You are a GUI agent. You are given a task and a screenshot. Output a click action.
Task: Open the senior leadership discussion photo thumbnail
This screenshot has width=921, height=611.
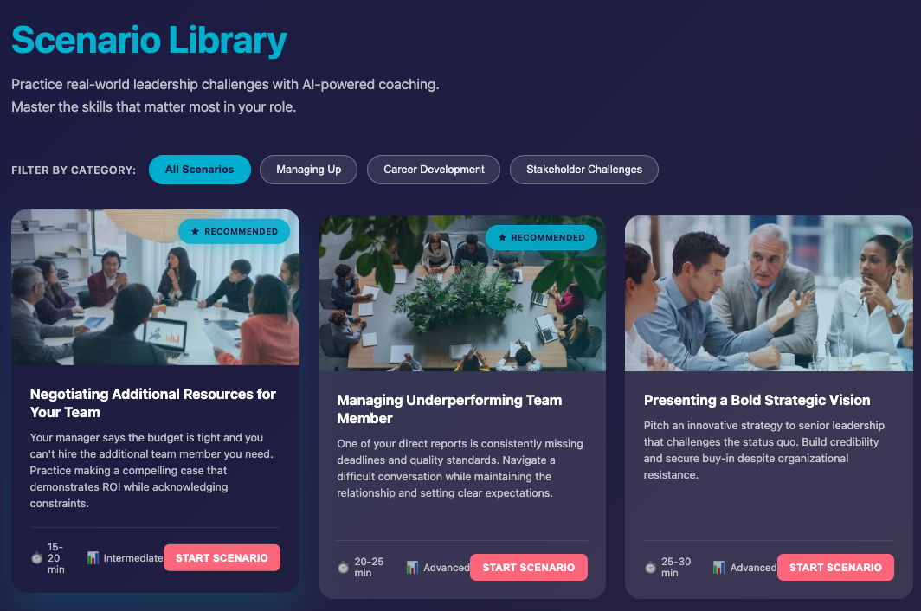[x=769, y=293]
